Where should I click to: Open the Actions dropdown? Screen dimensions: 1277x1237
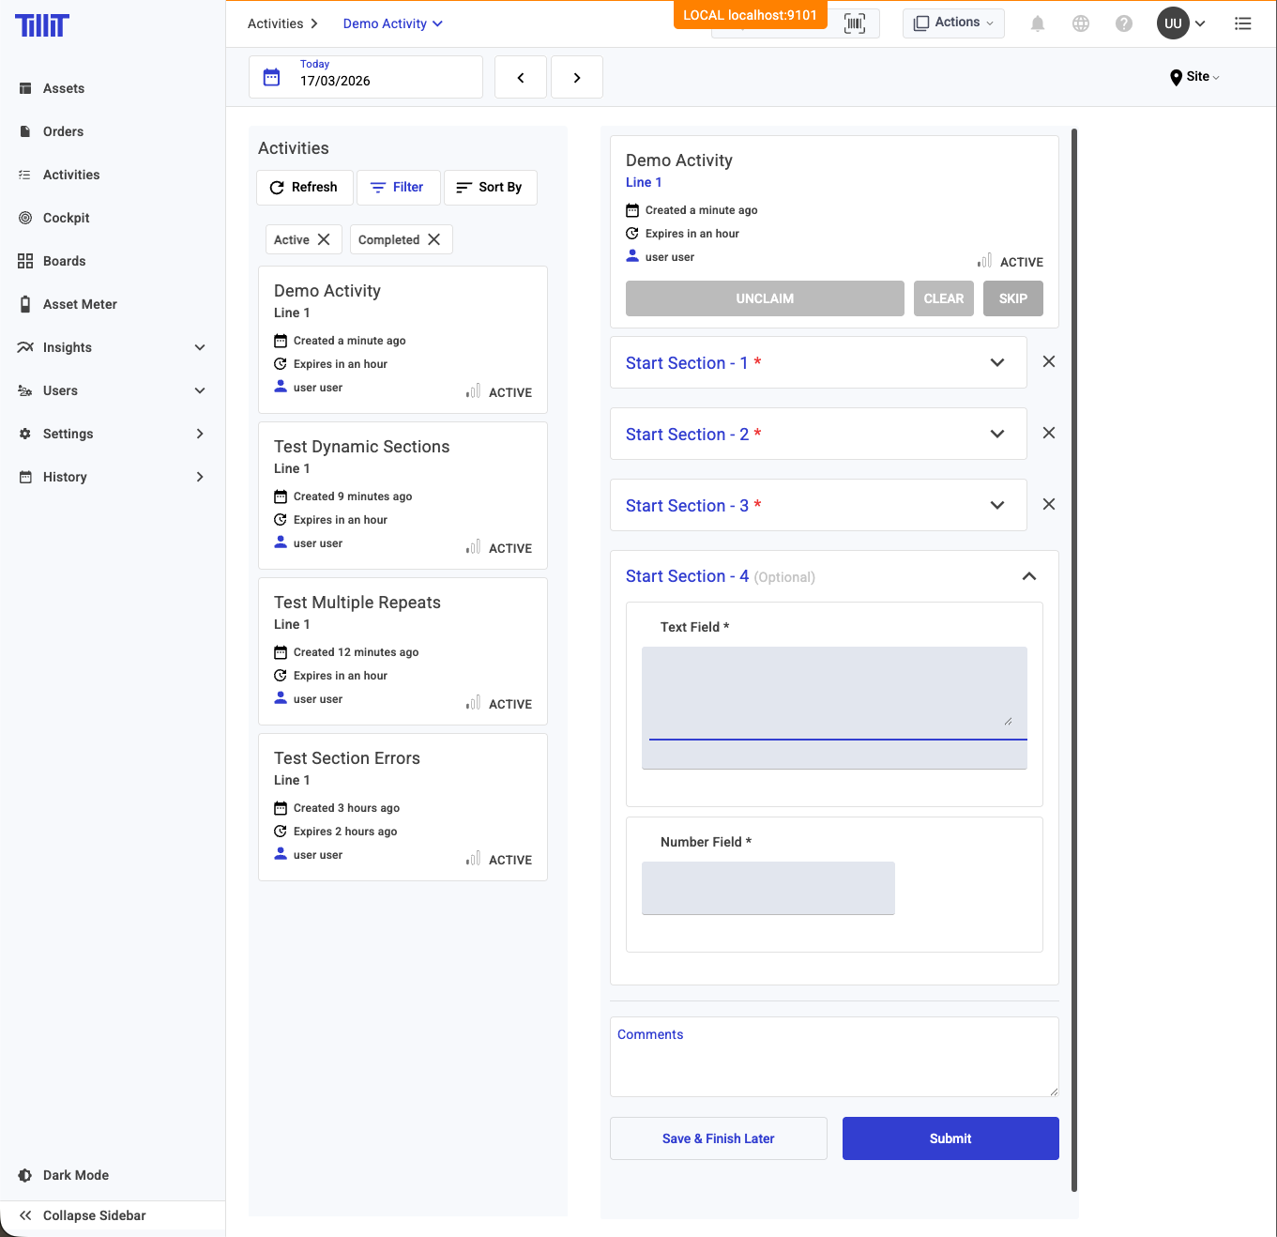(x=953, y=23)
